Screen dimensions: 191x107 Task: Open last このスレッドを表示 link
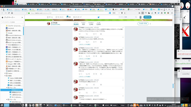coord(84,77)
